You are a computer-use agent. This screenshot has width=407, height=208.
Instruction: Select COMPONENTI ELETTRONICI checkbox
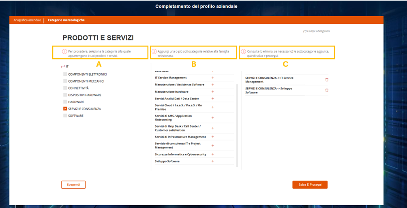[x=65, y=74]
